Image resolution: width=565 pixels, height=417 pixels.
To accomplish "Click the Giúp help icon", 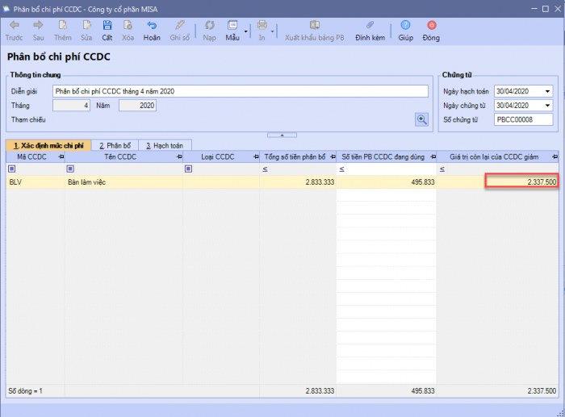I will (x=405, y=26).
